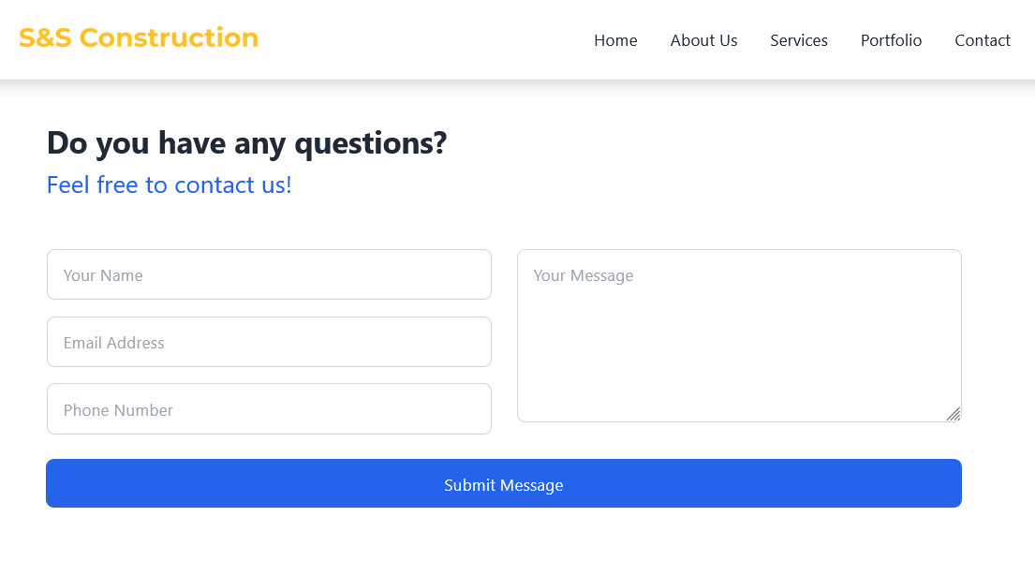Click the 'Your Message' placeholder text
This screenshot has height=576, width=1035.
(x=584, y=275)
